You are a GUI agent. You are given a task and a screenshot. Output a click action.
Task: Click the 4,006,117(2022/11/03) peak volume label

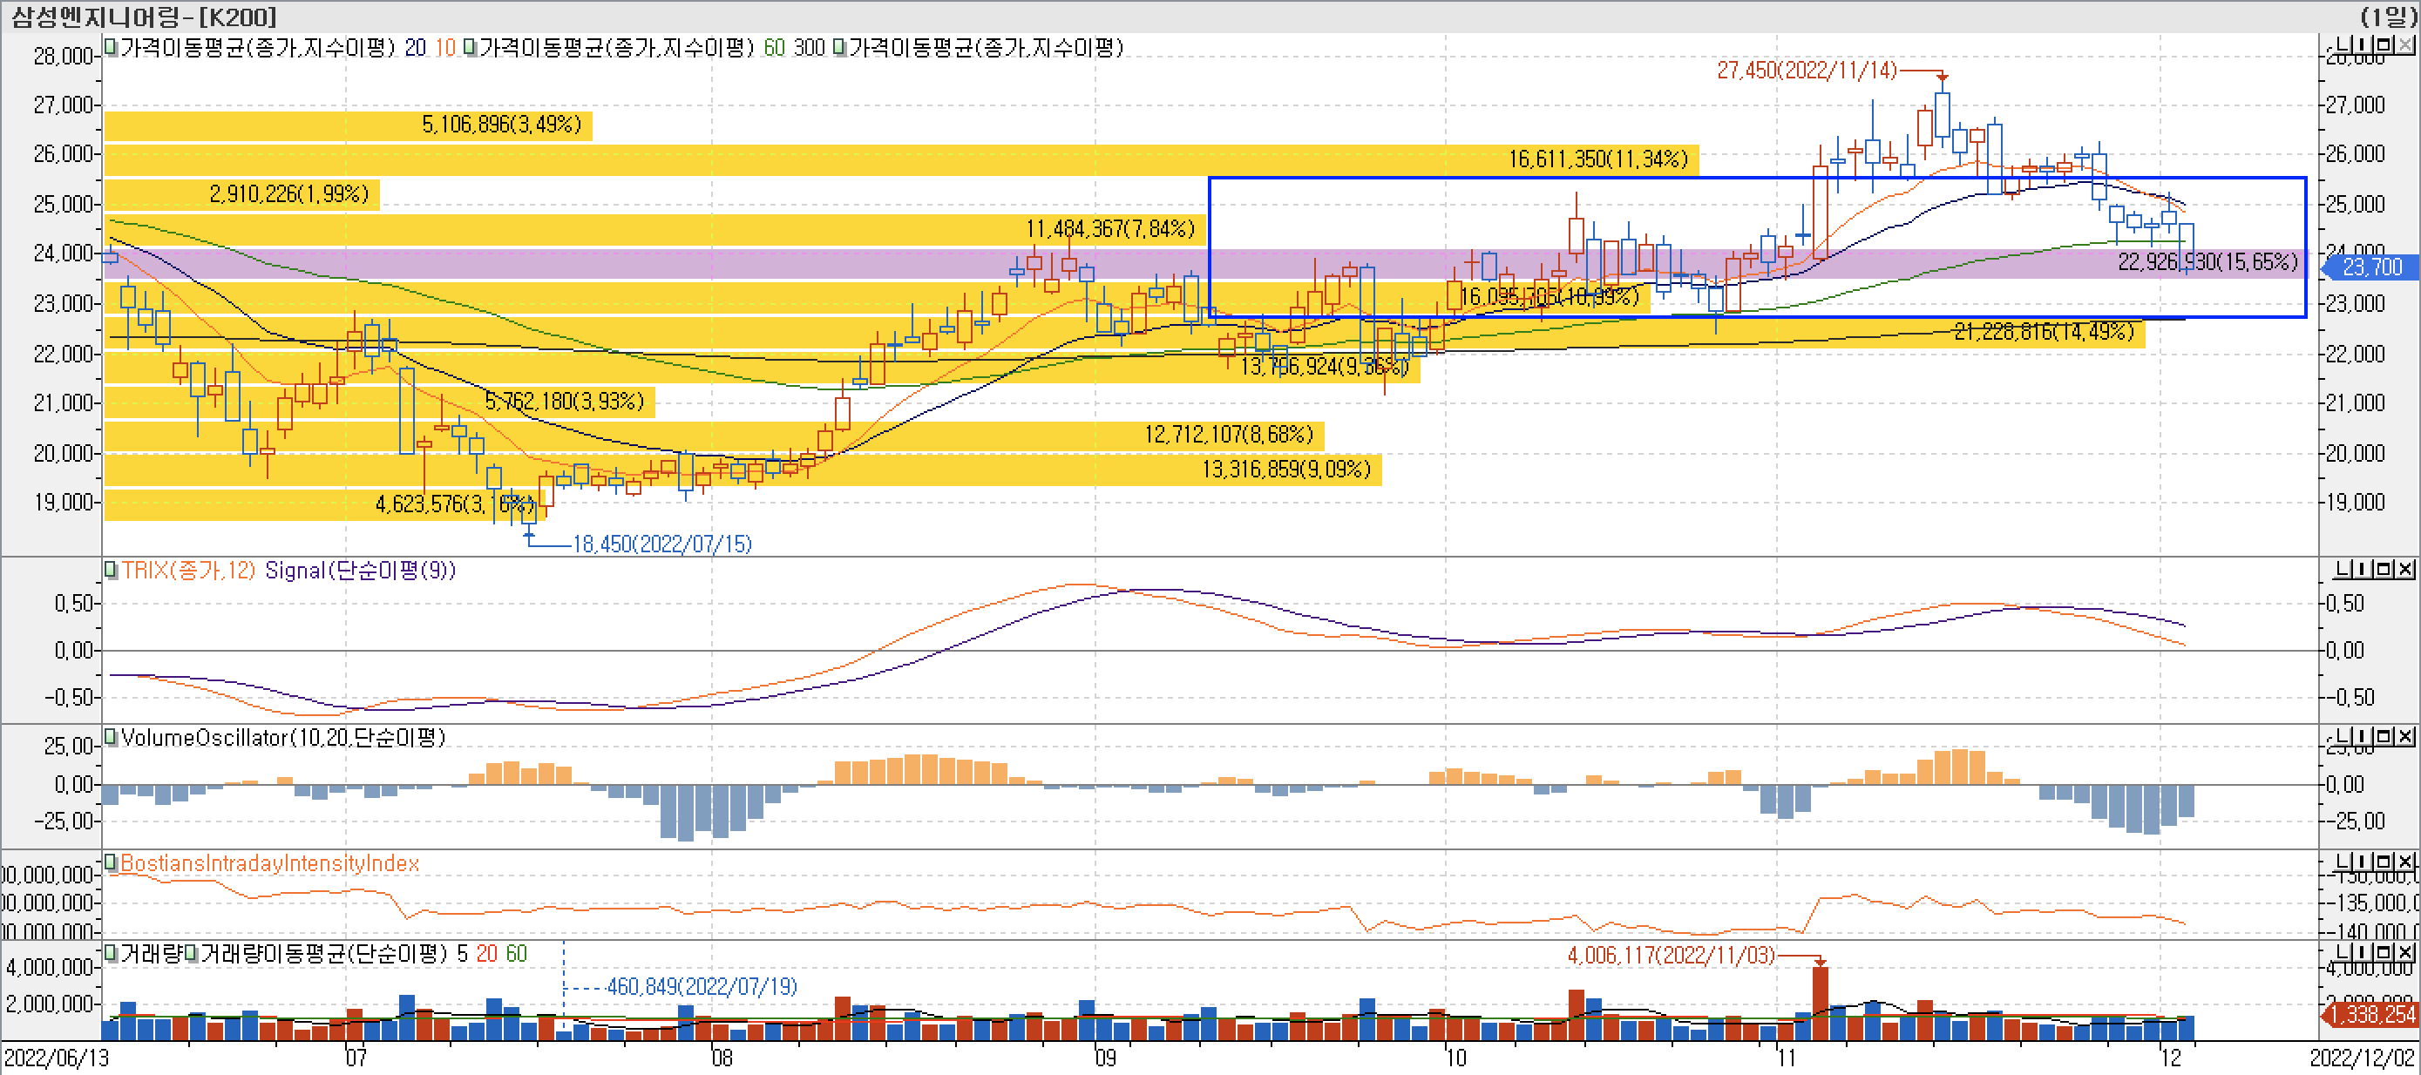(x=1670, y=956)
